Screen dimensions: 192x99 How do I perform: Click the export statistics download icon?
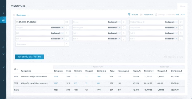click(156, 15)
